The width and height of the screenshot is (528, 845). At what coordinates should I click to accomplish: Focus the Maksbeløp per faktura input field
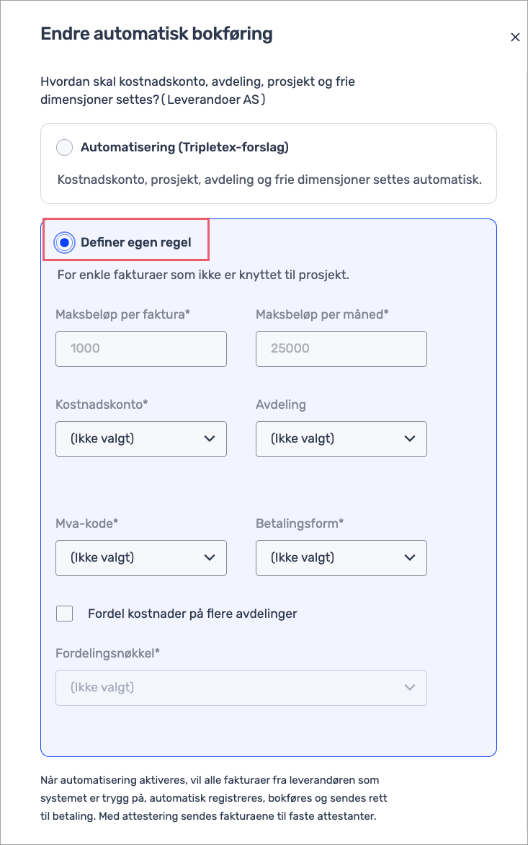[x=141, y=348]
